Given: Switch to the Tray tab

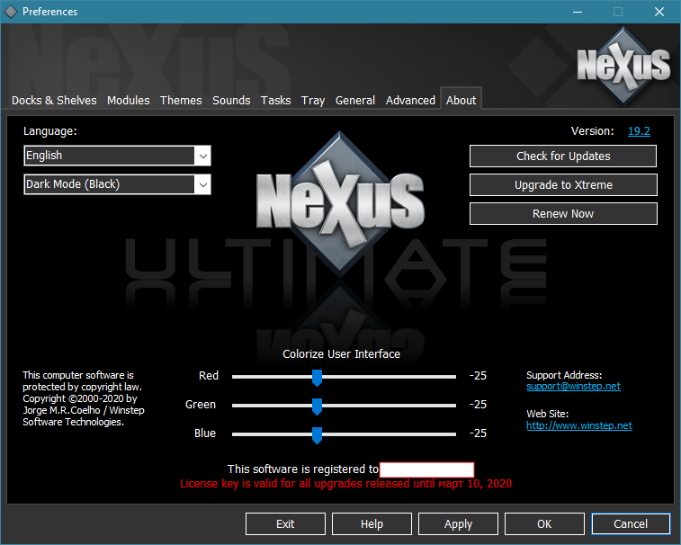Looking at the screenshot, I should (x=313, y=100).
